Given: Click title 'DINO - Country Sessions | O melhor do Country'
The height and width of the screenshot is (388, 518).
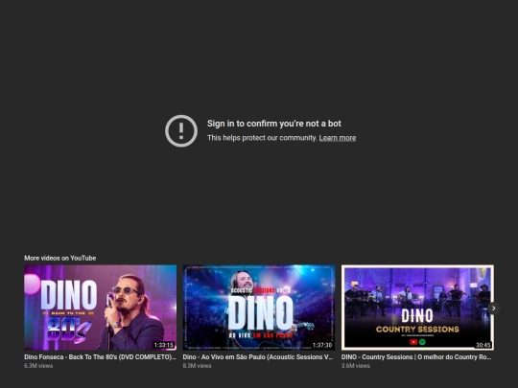Looking at the screenshot, I should point(416,357).
